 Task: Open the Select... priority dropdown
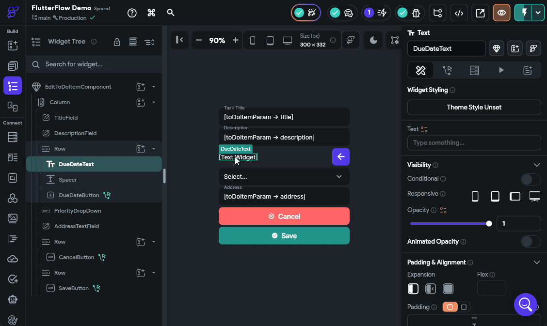click(284, 177)
